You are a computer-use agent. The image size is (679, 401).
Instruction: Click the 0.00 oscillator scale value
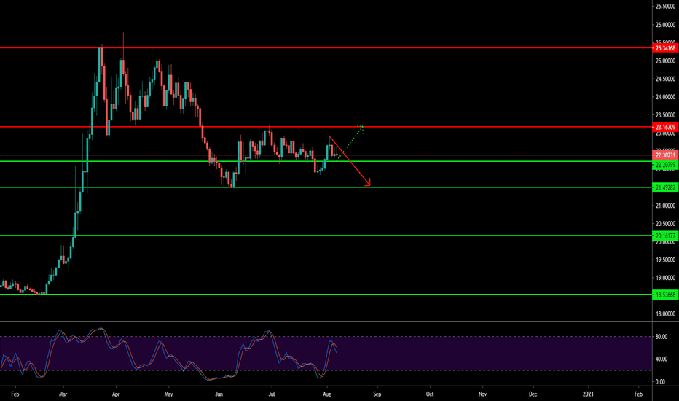pyautogui.click(x=660, y=381)
